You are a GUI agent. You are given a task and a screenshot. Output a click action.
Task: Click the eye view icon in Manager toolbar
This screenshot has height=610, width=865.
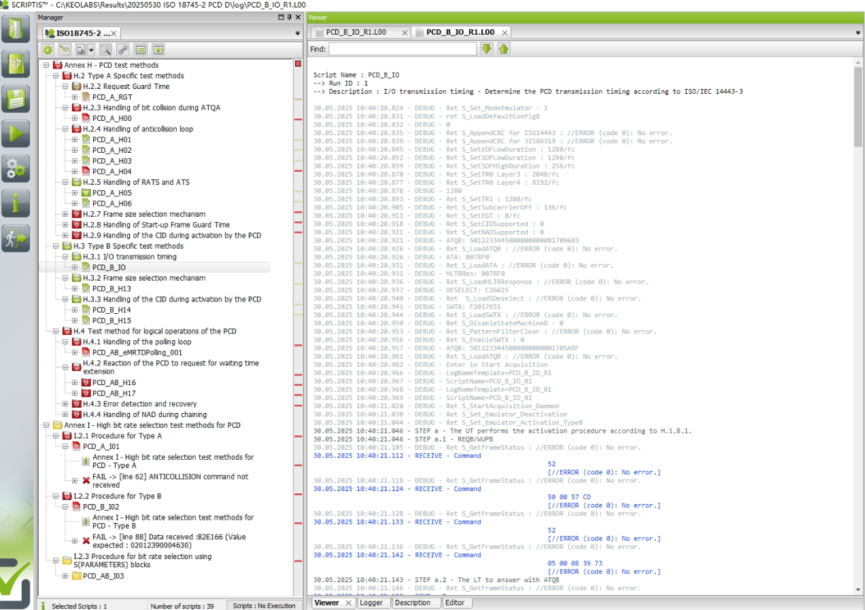pyautogui.click(x=158, y=50)
